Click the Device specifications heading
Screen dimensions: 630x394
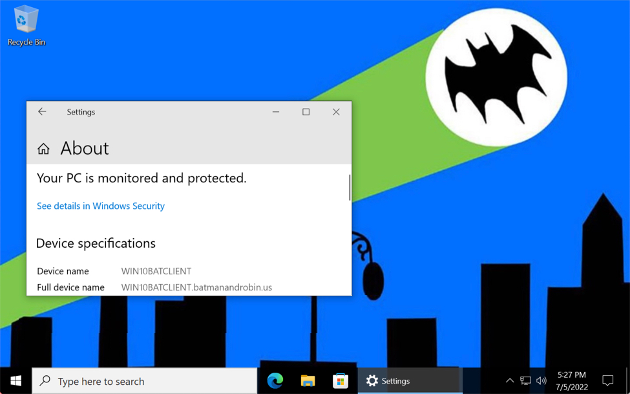(x=96, y=243)
